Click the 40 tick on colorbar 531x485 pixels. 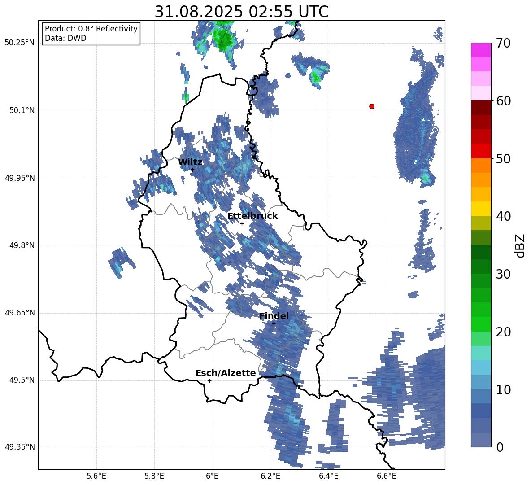(x=503, y=216)
